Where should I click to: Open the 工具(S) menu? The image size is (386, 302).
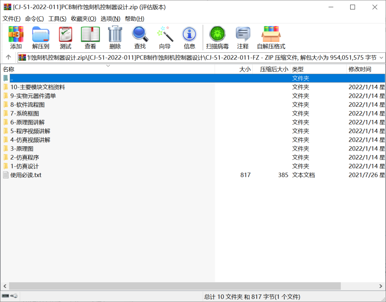pos(57,18)
